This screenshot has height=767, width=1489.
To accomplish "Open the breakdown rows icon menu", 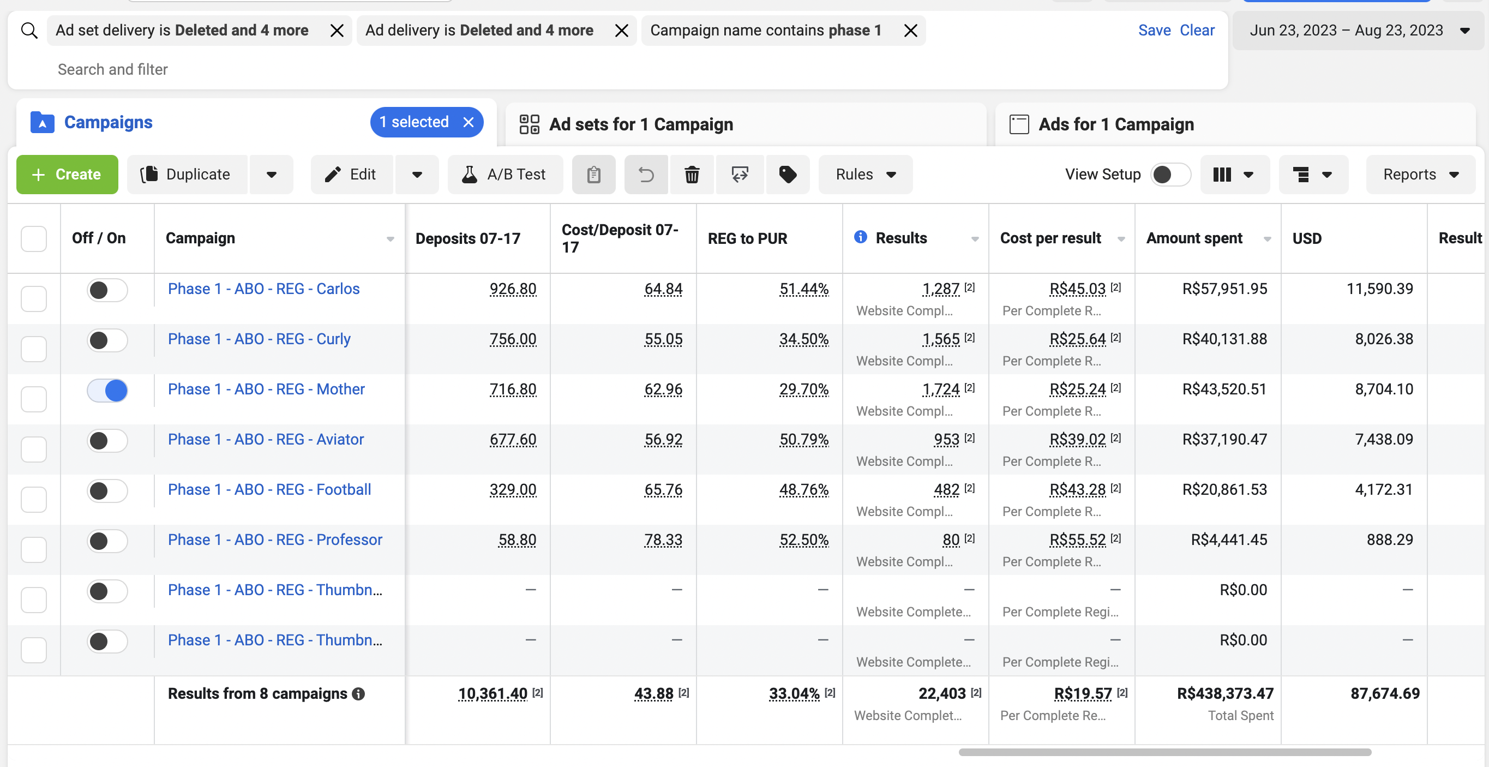I will pos(1313,175).
